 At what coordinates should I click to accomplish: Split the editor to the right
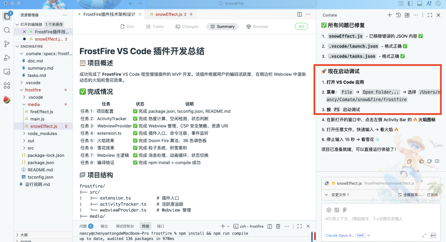point(299,14)
